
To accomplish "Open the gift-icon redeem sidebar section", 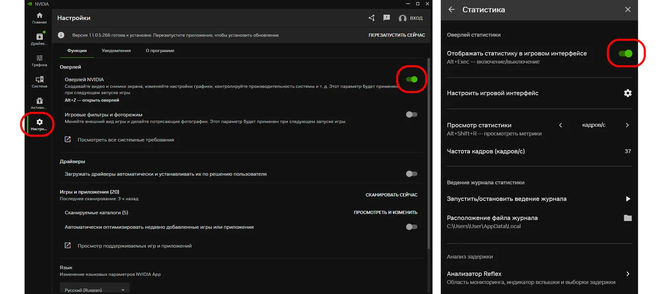I will click(x=39, y=103).
